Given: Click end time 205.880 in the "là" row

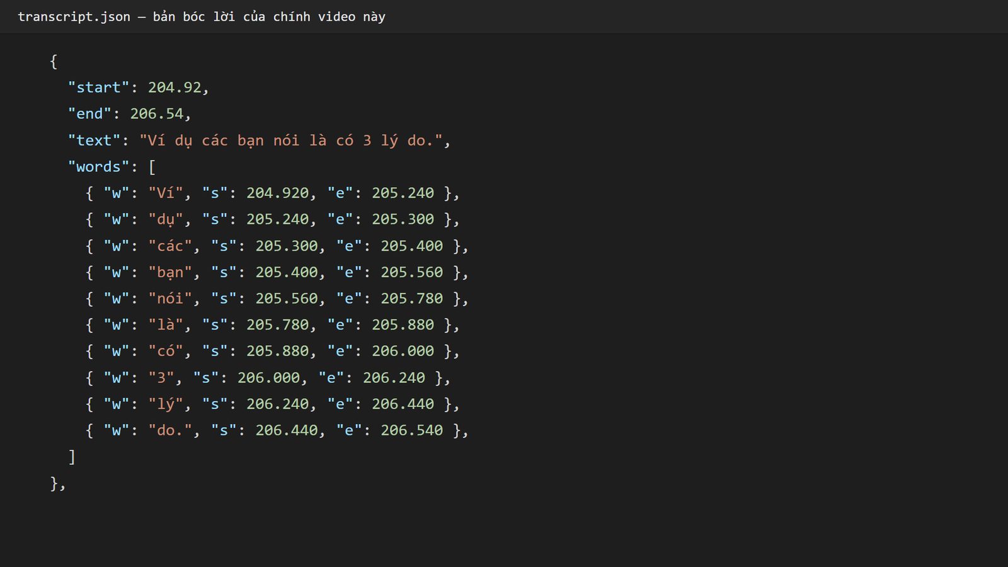Looking at the screenshot, I should pos(403,325).
